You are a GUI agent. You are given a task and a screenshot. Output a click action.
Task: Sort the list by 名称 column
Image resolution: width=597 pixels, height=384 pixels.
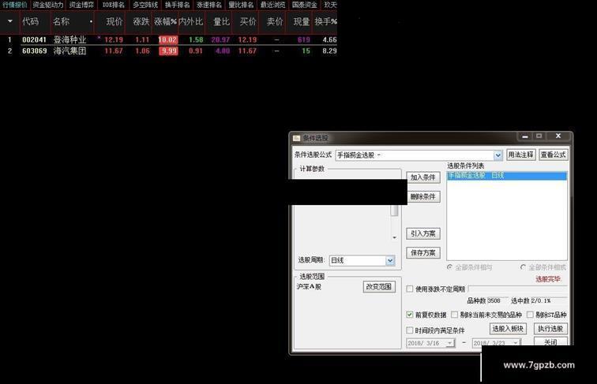click(x=61, y=21)
